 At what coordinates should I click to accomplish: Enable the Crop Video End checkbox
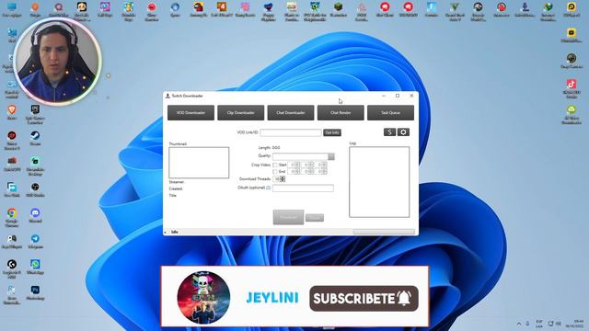[275, 172]
